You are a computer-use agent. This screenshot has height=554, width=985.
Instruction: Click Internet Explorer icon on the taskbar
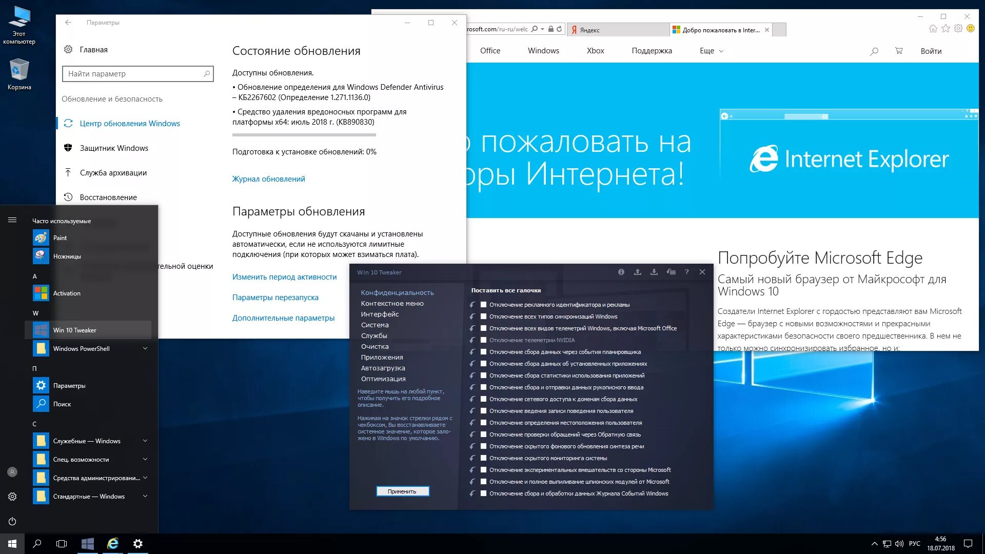(112, 544)
